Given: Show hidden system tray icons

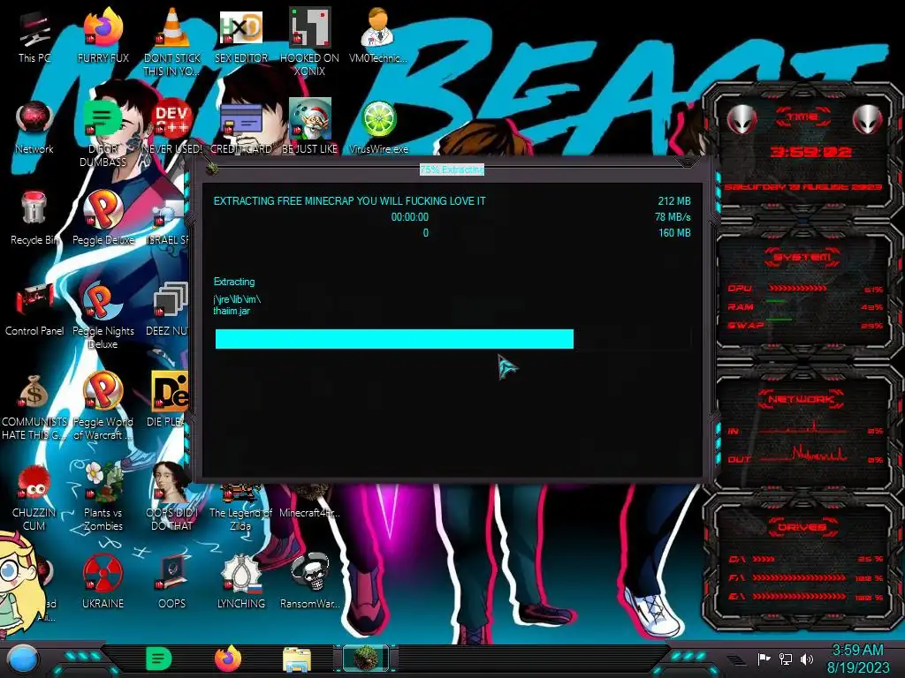Looking at the screenshot, I should point(736,660).
